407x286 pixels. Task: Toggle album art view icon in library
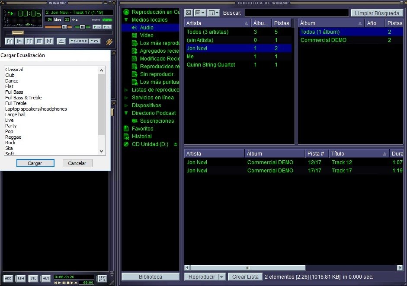pos(189,13)
